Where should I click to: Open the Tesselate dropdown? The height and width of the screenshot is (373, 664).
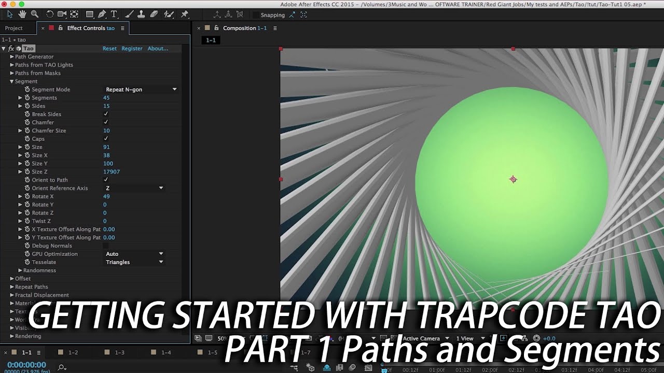(x=134, y=262)
